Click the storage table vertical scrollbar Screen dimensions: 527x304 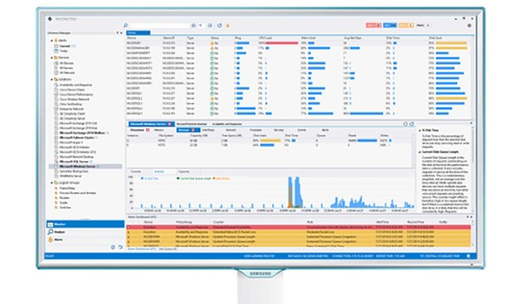[x=413, y=149]
